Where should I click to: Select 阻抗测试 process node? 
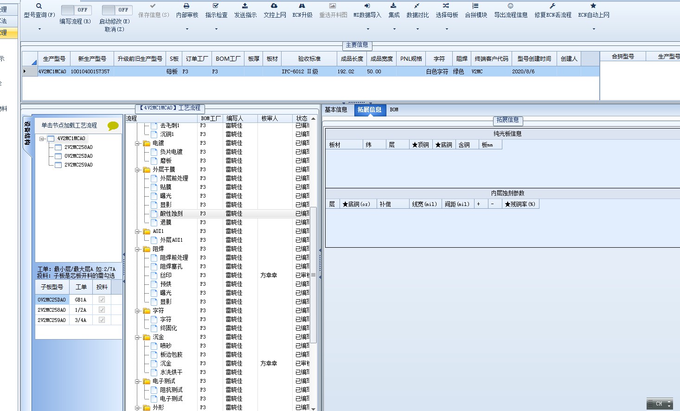171,390
